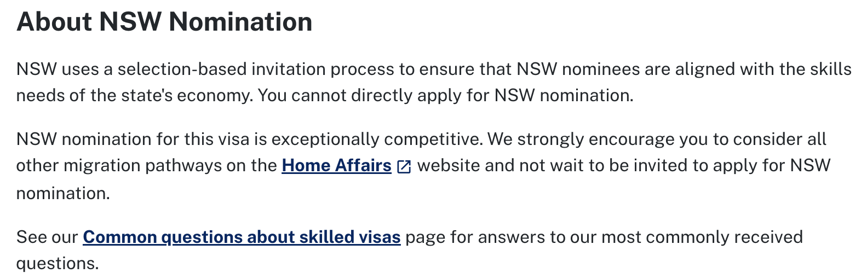
Task: Click the external link icon beside Home Affairs
Action: pyautogui.click(x=404, y=166)
